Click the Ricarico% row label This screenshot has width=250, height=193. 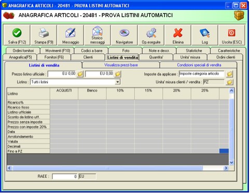[29, 102]
